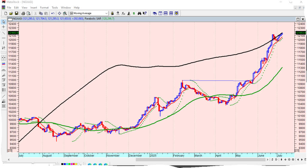Click the Save disk icon in toolbar
The width and height of the screenshot is (307, 168).
(x=16, y=13)
